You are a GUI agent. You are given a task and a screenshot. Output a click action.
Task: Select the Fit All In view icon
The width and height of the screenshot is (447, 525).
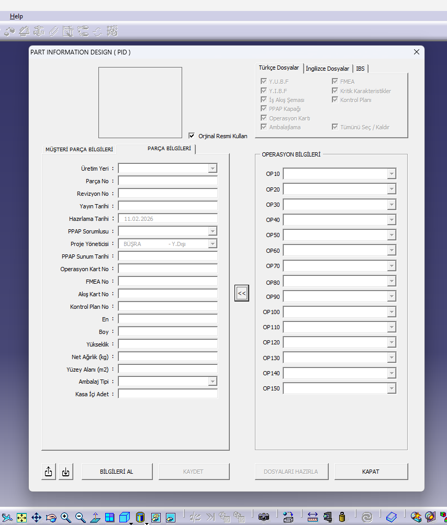point(21,517)
